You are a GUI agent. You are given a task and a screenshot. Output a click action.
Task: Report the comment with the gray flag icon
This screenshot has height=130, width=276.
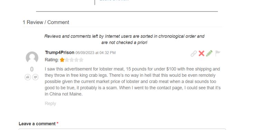(x=218, y=53)
